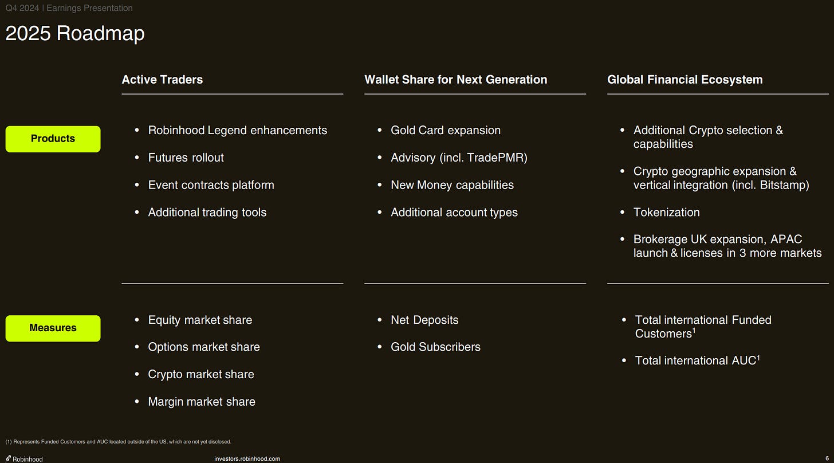Click the Advisory (incl. TradePMR) bullet
Image resolution: width=834 pixels, height=463 pixels.
459,158
